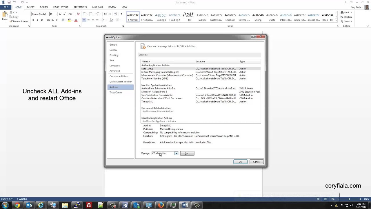Open the Bullets dropdown arrow
This screenshot has width=371, height=209.
coord(88,14)
